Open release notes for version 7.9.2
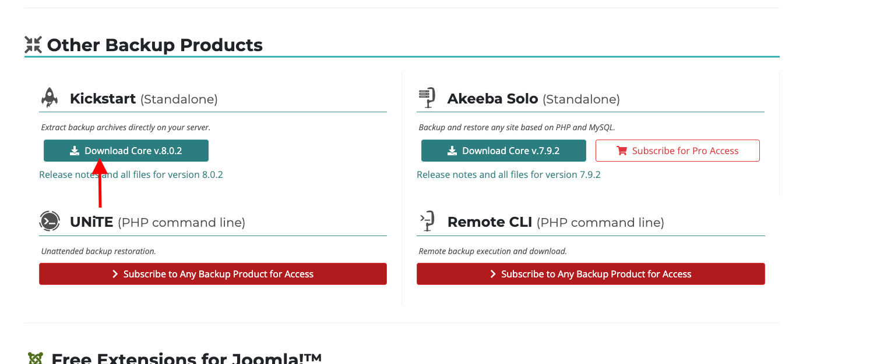This screenshot has width=891, height=364. 509,174
